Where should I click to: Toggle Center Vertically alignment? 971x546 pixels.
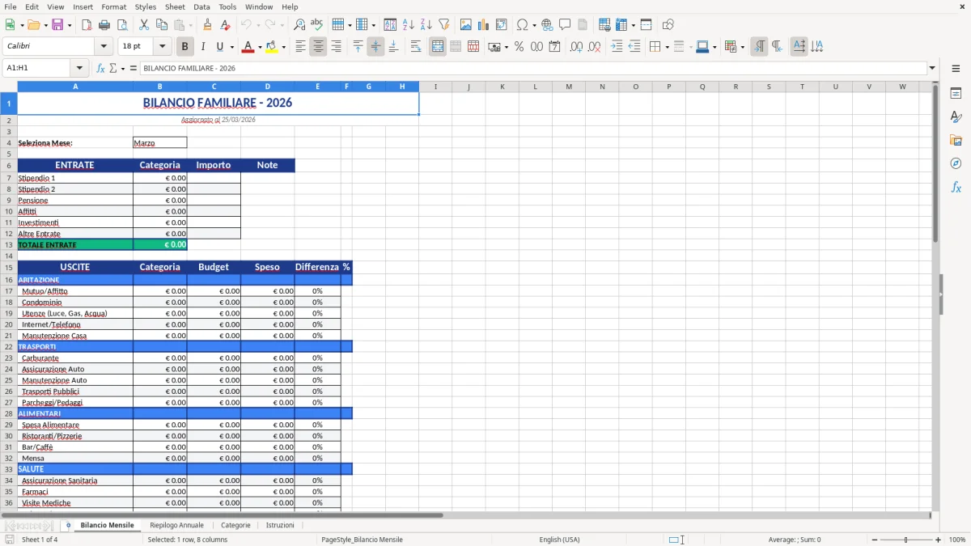pos(375,47)
